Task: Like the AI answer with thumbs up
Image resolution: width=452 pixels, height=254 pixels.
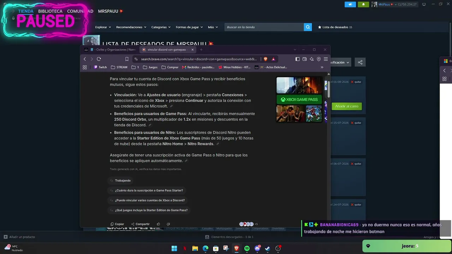Action: (x=158, y=224)
